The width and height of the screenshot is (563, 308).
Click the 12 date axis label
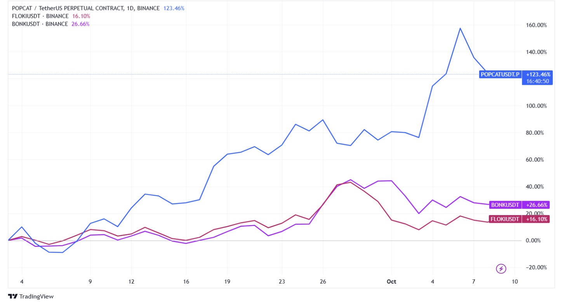click(x=131, y=282)
